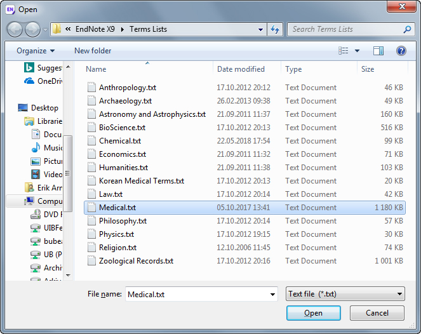Select the Physics.txt file icon

91,234
